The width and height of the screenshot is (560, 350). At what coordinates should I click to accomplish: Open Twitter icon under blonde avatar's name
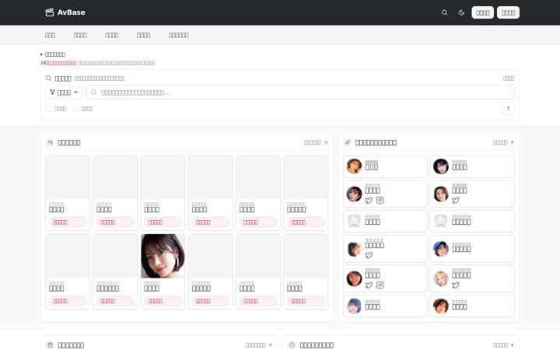point(455,285)
